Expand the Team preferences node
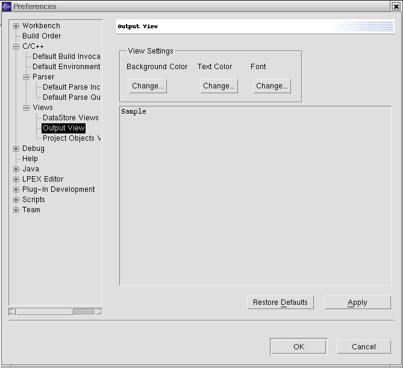Screen dimensions: 403x368 tap(16, 210)
